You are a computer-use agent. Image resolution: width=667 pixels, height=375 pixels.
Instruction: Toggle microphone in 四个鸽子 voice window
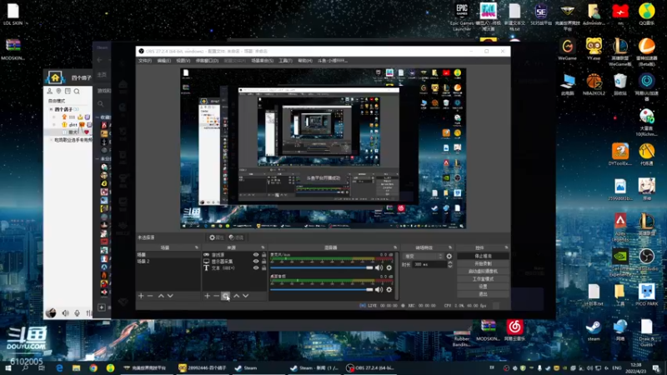(77, 313)
